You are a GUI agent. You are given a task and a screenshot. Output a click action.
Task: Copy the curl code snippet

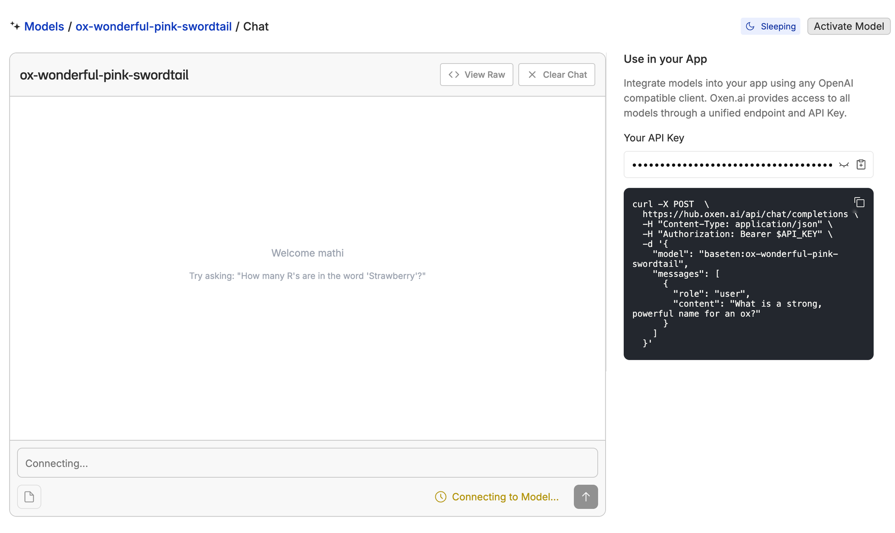pyautogui.click(x=859, y=202)
